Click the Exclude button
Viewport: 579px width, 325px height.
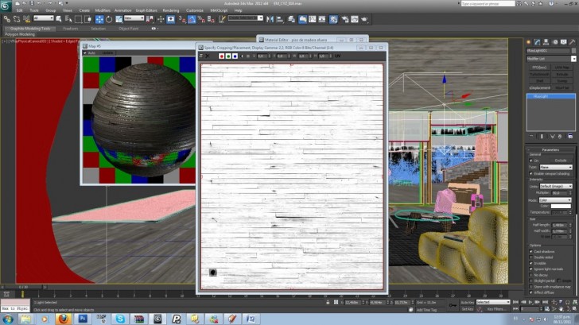pos(560,161)
